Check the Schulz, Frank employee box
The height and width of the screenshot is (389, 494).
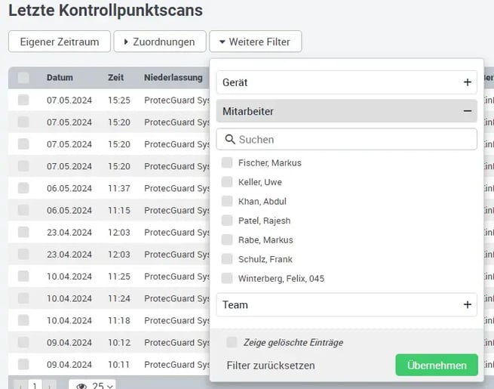(x=227, y=259)
